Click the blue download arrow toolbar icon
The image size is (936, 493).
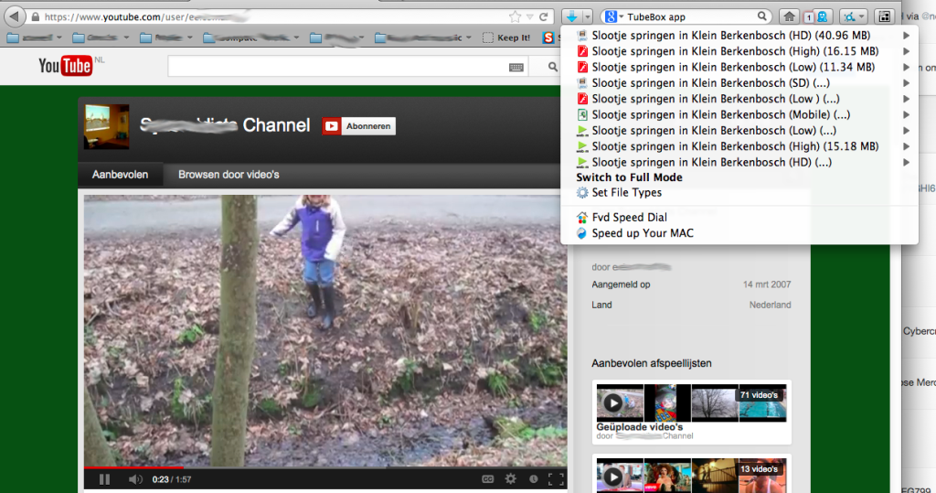pyautogui.click(x=570, y=16)
